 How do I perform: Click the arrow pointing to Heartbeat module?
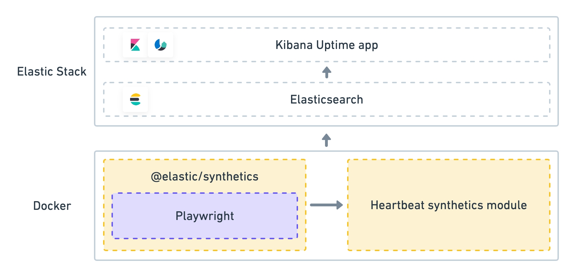pyautogui.click(x=326, y=205)
